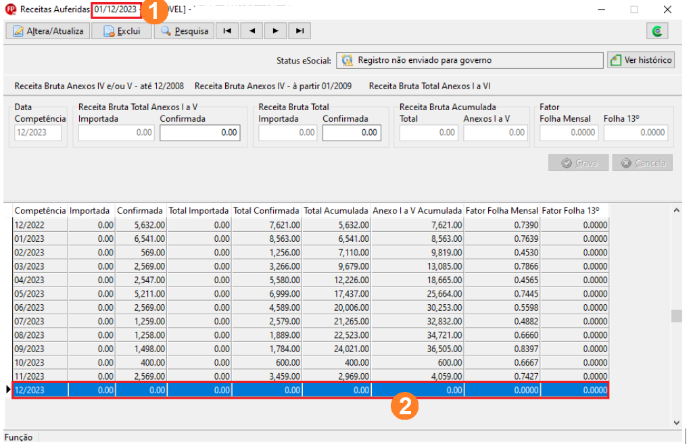Switch to Receita Bruta Anexos IV e/ou V até 12/2008 tab
This screenshot has height=444, width=691.
click(x=99, y=86)
